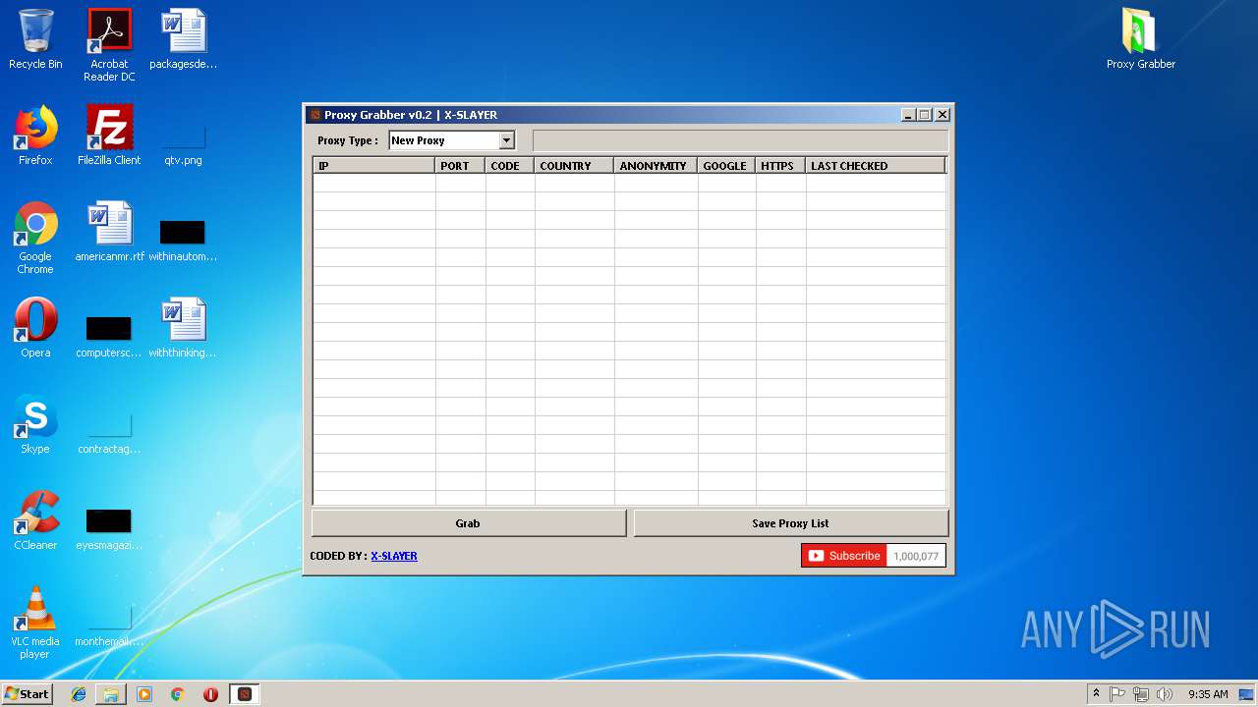Expand the Proxy Type dropdown
The width and height of the screenshot is (1258, 707).
[506, 140]
